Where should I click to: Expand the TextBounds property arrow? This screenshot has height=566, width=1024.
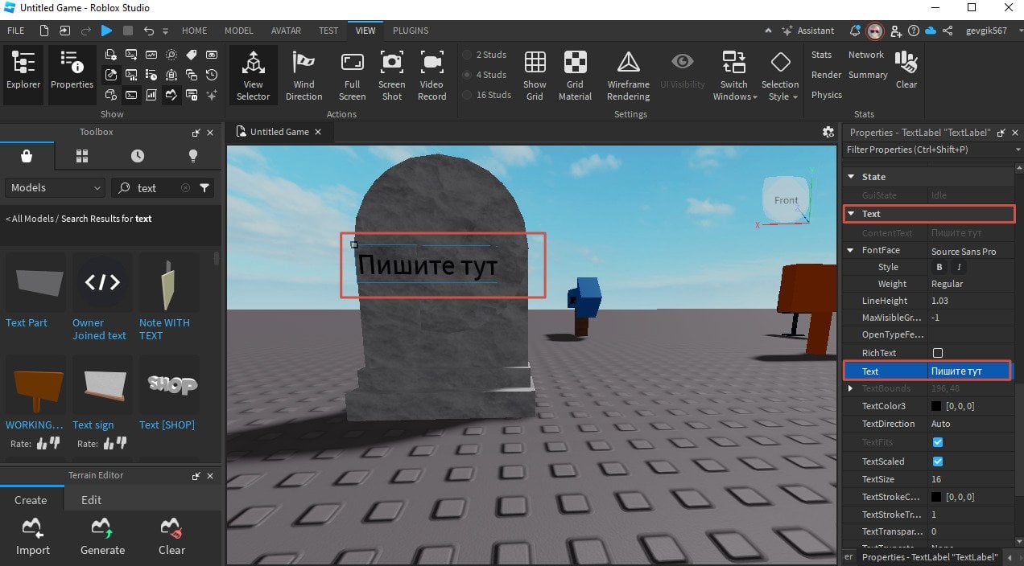(x=851, y=388)
